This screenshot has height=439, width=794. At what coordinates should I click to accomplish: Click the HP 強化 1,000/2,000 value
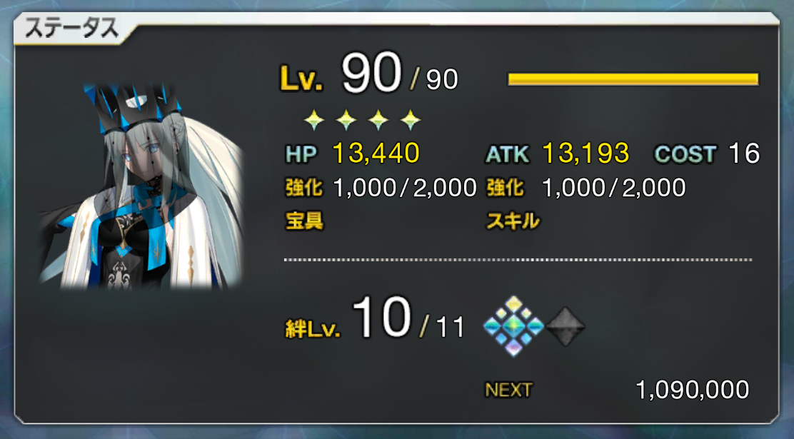pos(405,188)
